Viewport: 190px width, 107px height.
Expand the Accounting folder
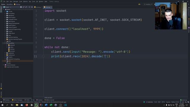click(5, 13)
